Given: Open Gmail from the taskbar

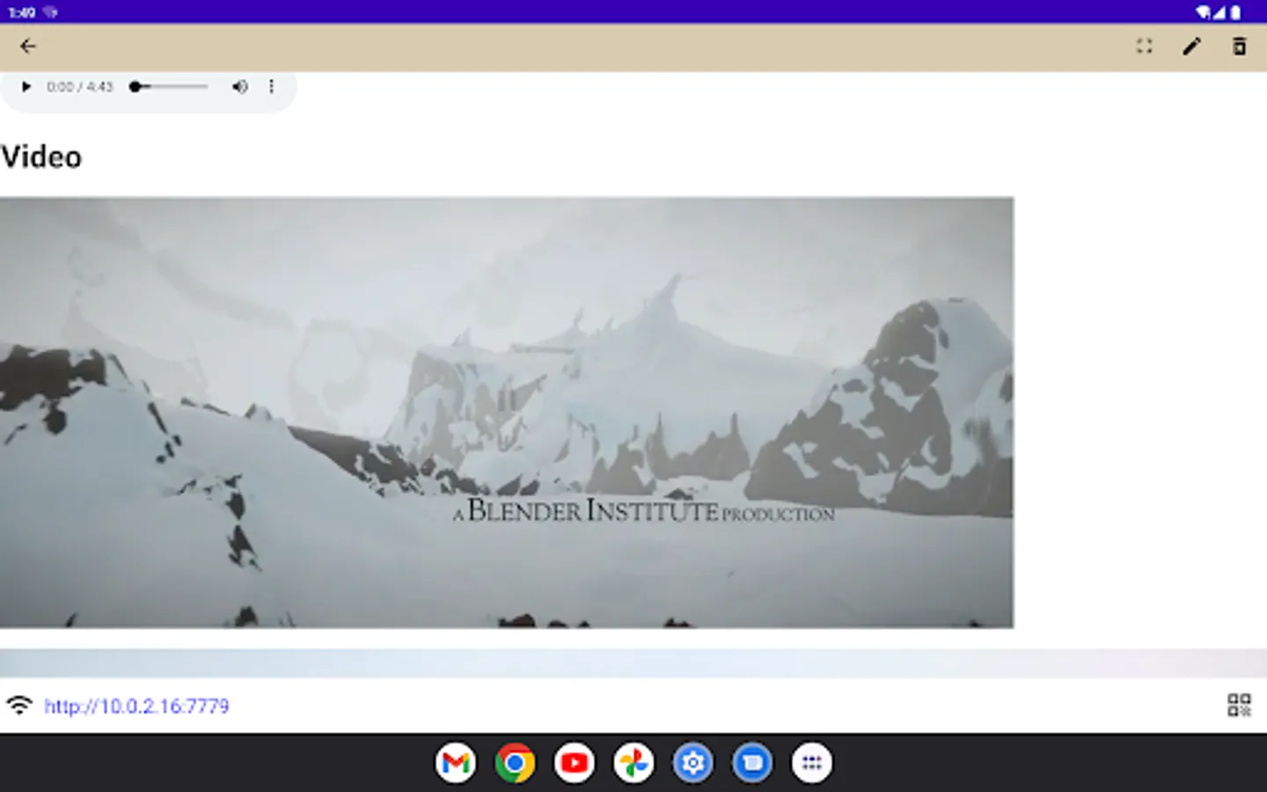Looking at the screenshot, I should (456, 763).
